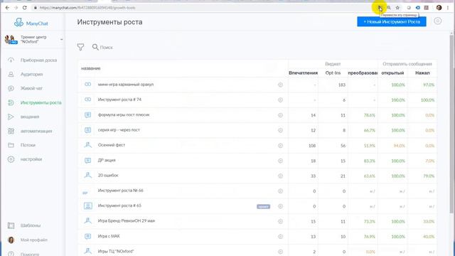
Task: Open вещания section
Action: pos(30,117)
